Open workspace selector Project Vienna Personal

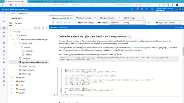click(166, 9)
